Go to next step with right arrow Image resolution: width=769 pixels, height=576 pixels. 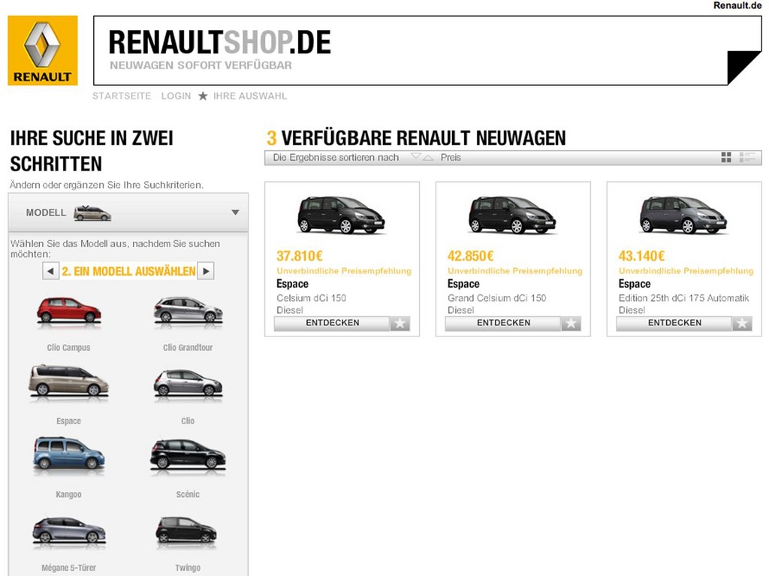[206, 271]
